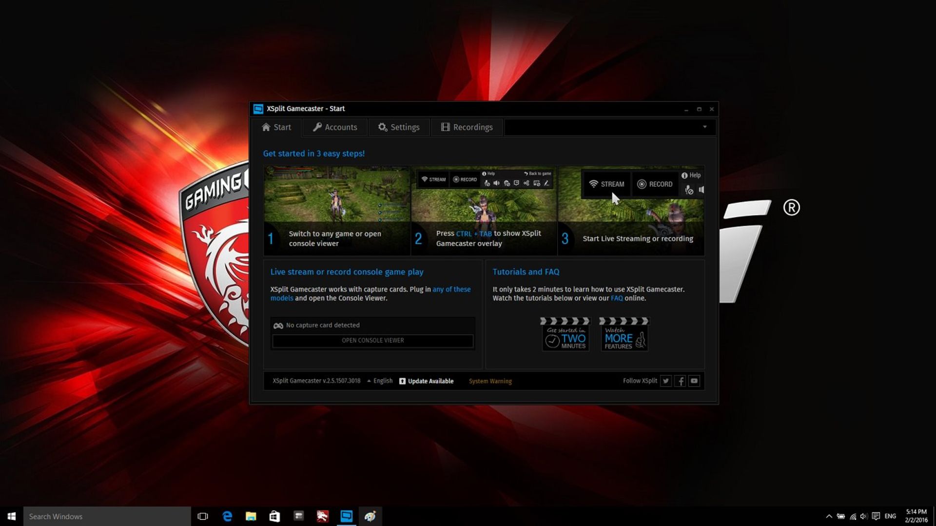The width and height of the screenshot is (936, 526).
Task: Select the XSplit Gamecaster taskbar icon
Action: click(x=346, y=516)
